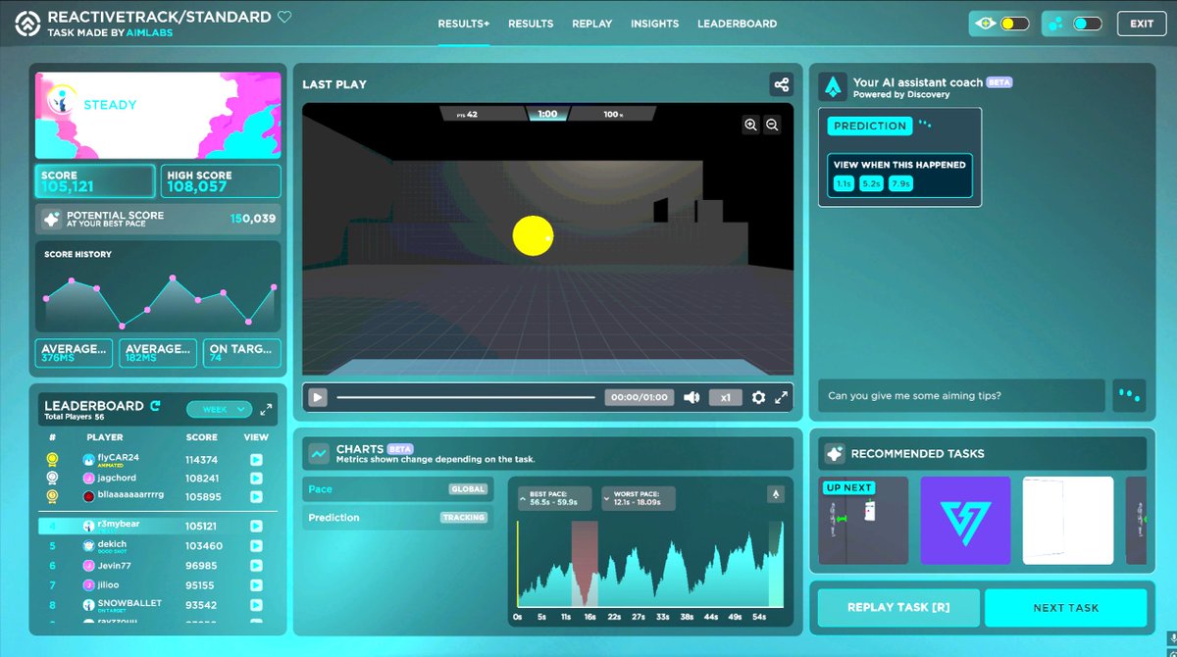1177x657 pixels.
Task: Open replay settings gear
Action: click(x=758, y=397)
